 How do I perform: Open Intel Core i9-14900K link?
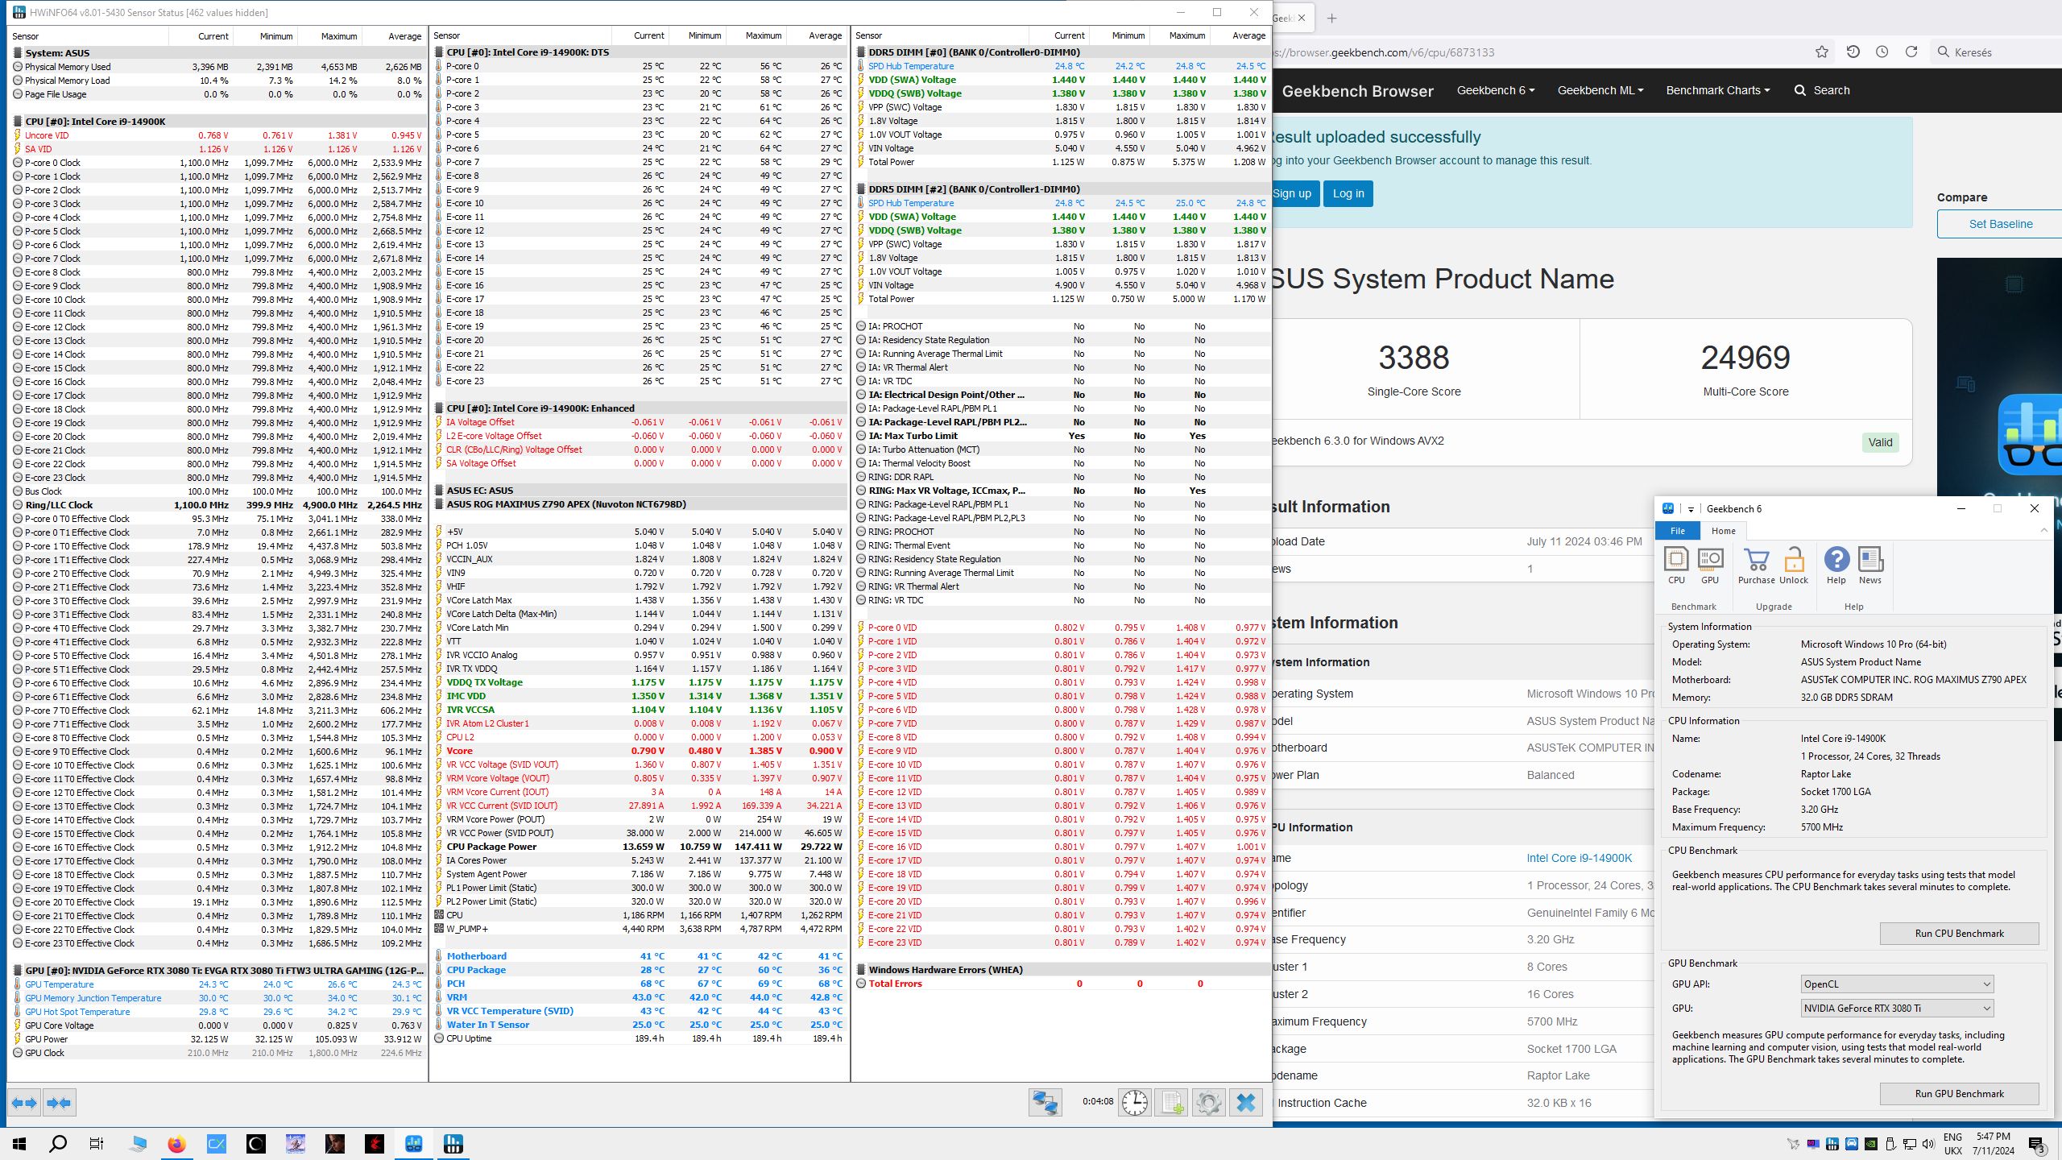[x=1579, y=858]
